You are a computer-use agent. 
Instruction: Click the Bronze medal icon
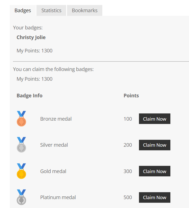click(21, 119)
